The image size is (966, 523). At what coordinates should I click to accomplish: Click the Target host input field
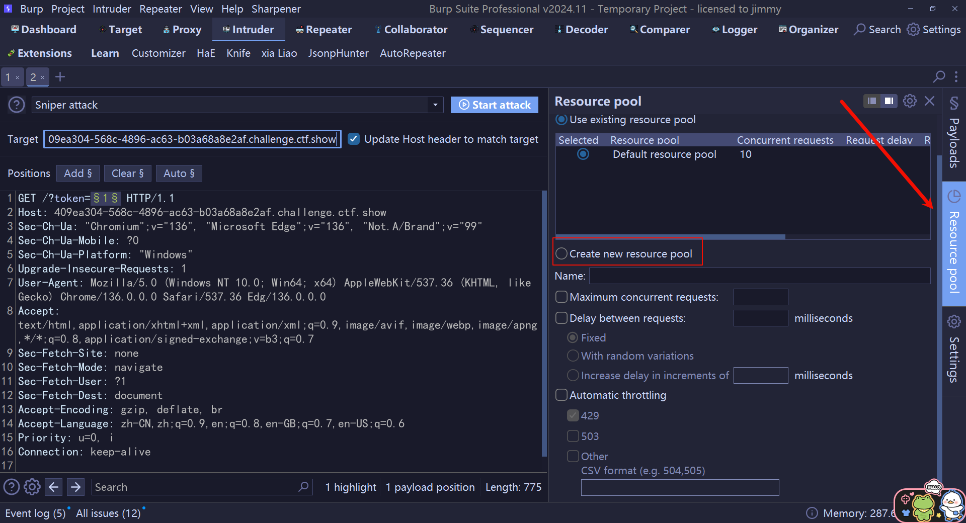point(193,139)
